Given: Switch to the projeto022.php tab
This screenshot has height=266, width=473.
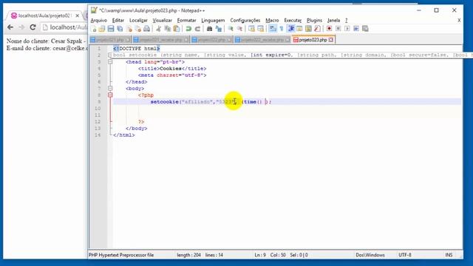Looking at the screenshot, I should point(212,40).
